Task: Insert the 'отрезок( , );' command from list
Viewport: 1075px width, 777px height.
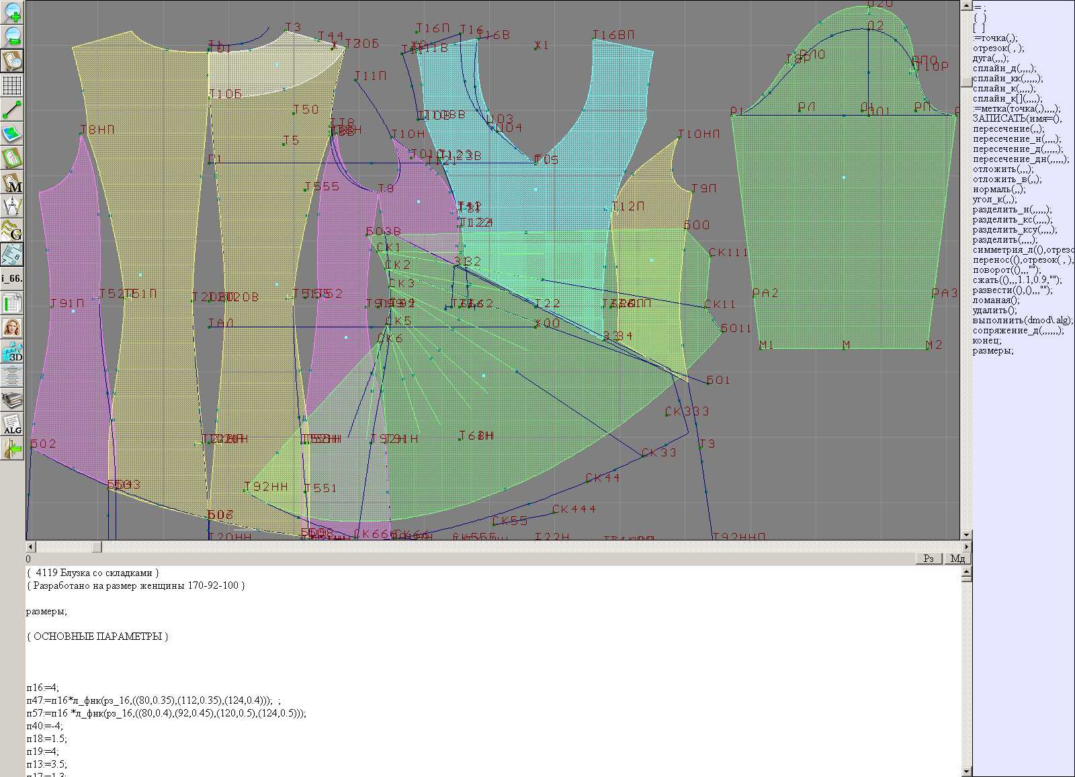Action: [x=998, y=48]
